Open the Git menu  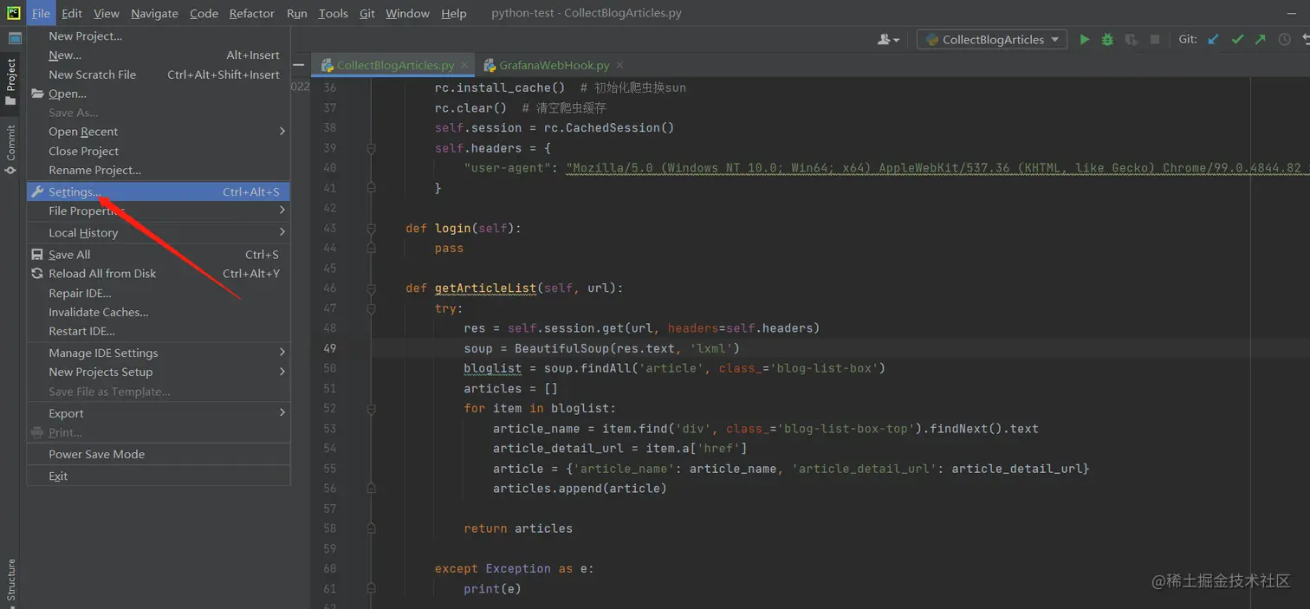click(x=366, y=13)
